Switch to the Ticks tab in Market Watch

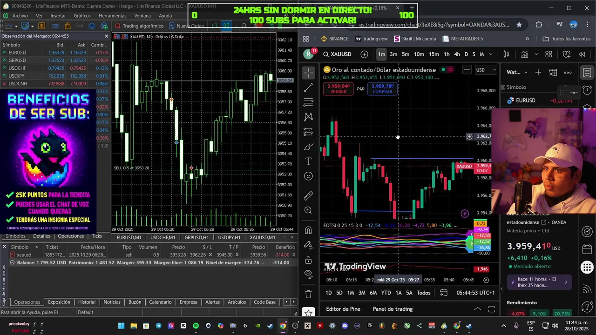click(97, 236)
